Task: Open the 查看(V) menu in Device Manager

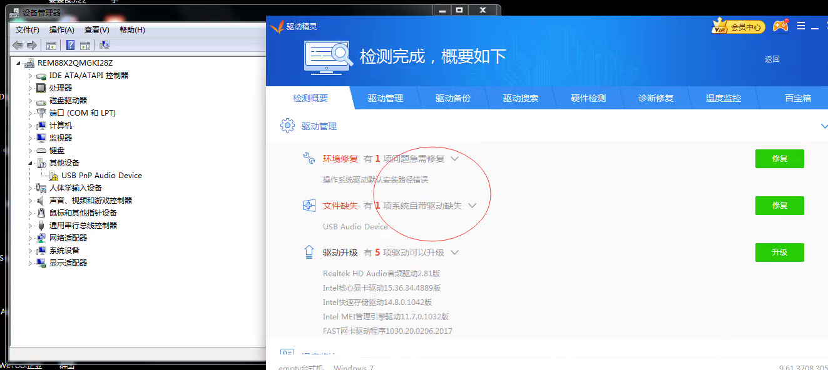Action: 97,30
